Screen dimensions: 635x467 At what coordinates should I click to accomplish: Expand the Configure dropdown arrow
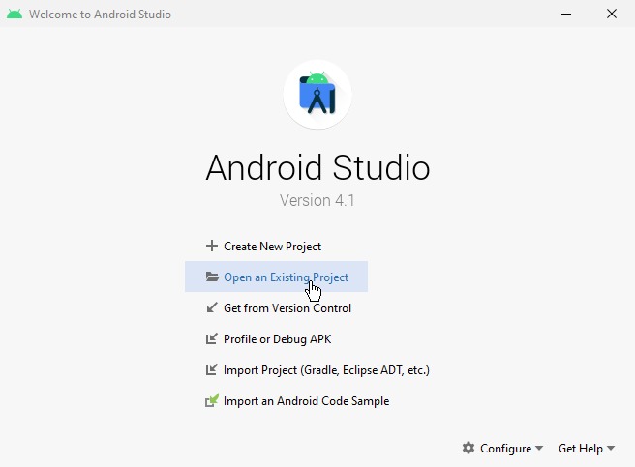pos(539,449)
